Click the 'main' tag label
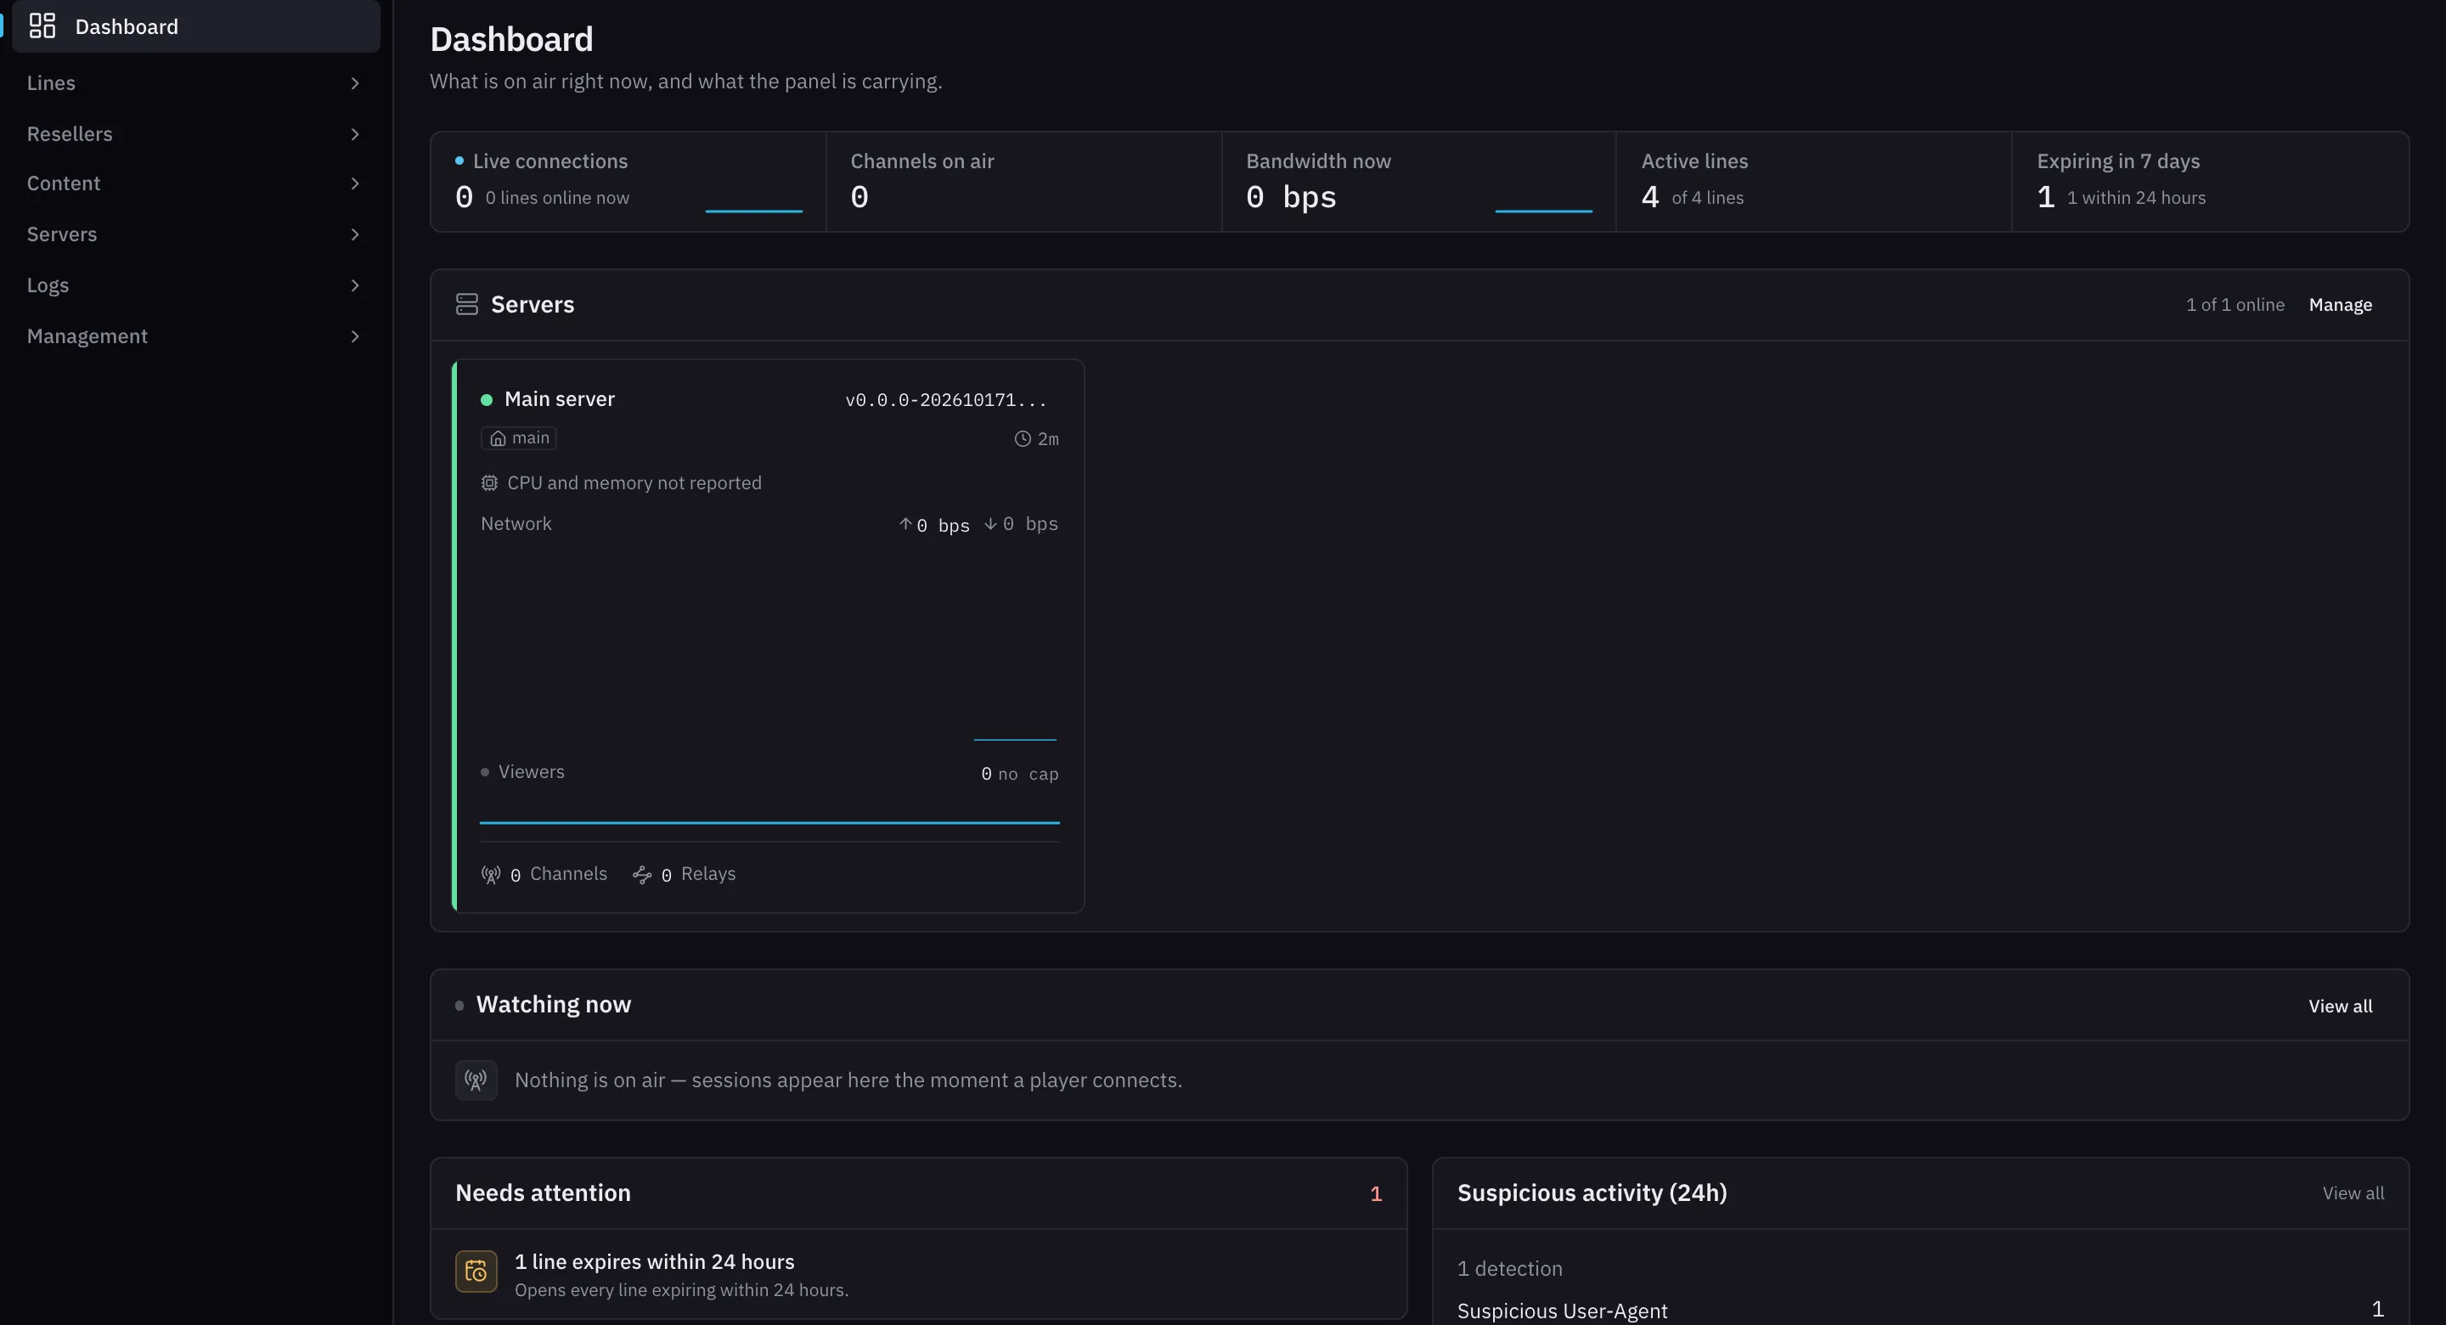 (518, 438)
